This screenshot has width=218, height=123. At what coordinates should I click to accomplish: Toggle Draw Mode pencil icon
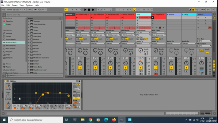190,10
